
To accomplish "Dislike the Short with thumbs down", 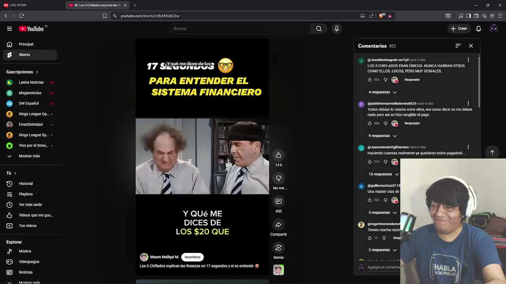I will pos(278,178).
